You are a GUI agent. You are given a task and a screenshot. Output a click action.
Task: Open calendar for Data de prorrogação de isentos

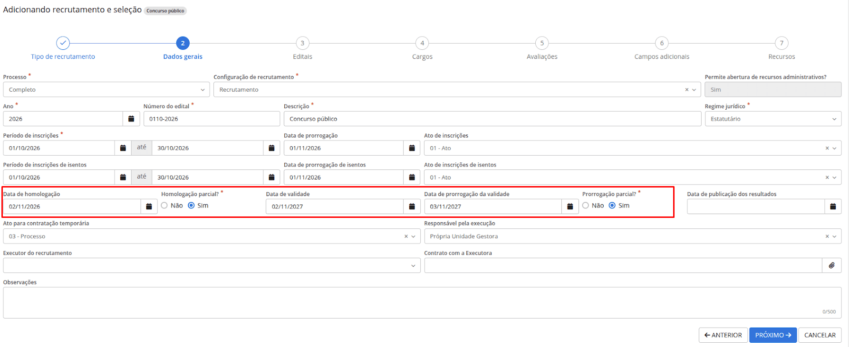[x=412, y=177]
